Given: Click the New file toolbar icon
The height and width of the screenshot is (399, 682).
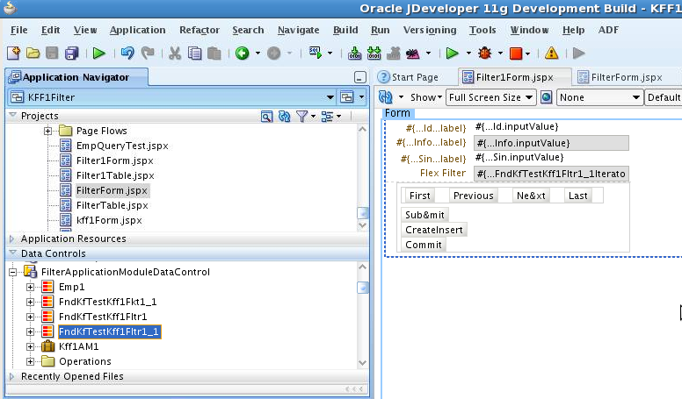Looking at the screenshot, I should (13, 53).
